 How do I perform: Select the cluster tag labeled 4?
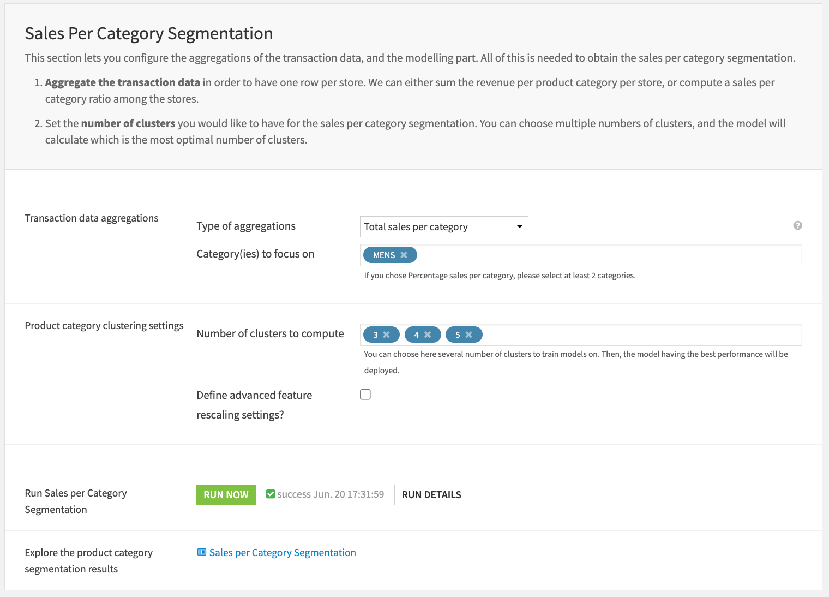coord(417,334)
